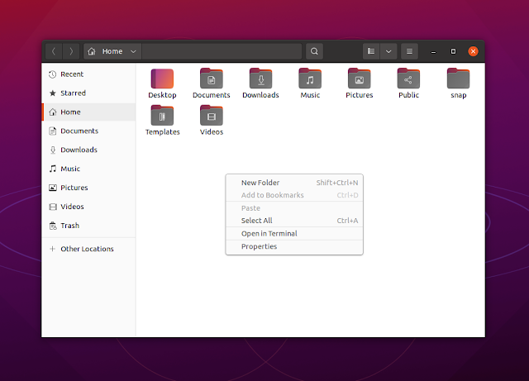Select the Videos folder icon in the grid
Image resolution: width=529 pixels, height=381 pixels.
tap(212, 116)
